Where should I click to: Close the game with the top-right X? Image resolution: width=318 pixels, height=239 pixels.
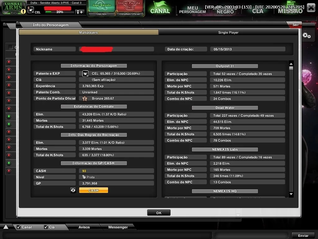pos(311,8)
